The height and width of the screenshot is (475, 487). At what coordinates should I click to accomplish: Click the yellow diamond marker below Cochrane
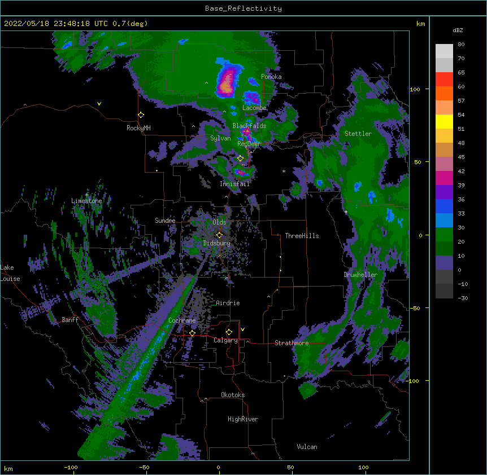[192, 333]
